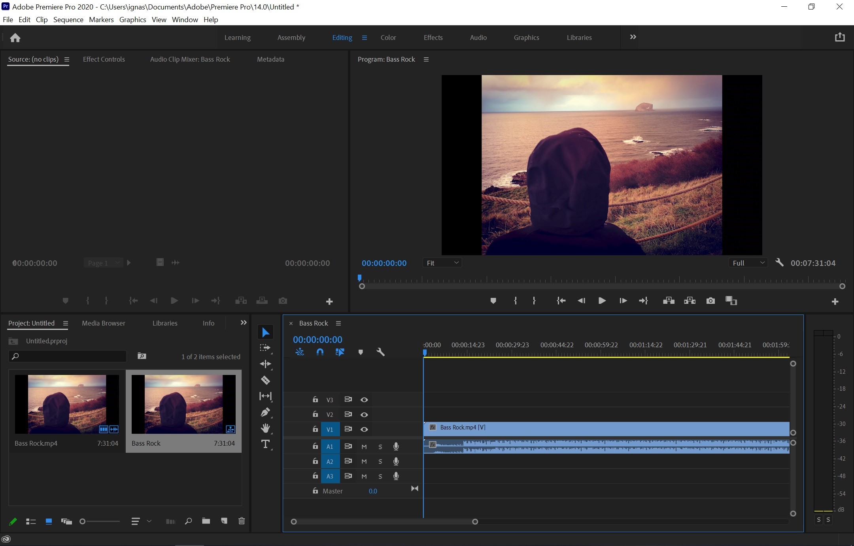Click the search magnifier icon in Project panel

(x=187, y=521)
